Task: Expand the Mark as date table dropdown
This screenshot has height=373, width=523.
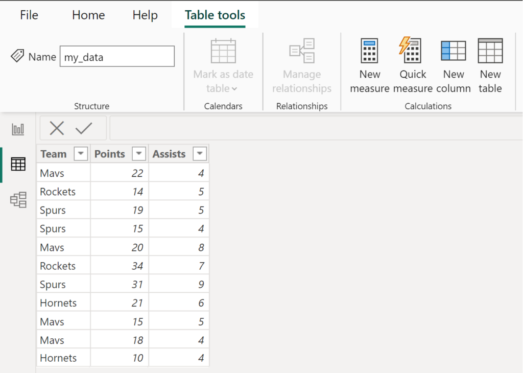Action: pyautogui.click(x=236, y=88)
